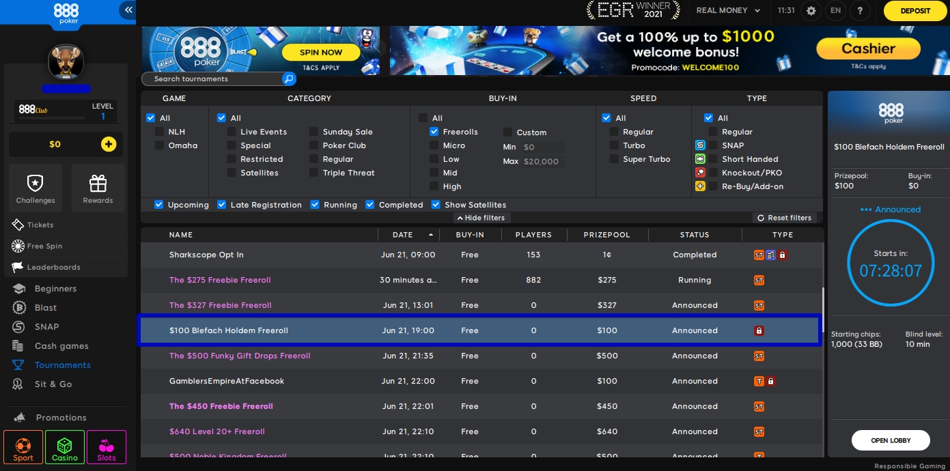Open settings gear icon in top bar
The height and width of the screenshot is (471, 950).
[x=811, y=10]
